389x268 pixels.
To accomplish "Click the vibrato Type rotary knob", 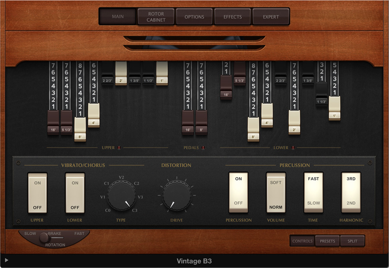I will coord(121,195).
